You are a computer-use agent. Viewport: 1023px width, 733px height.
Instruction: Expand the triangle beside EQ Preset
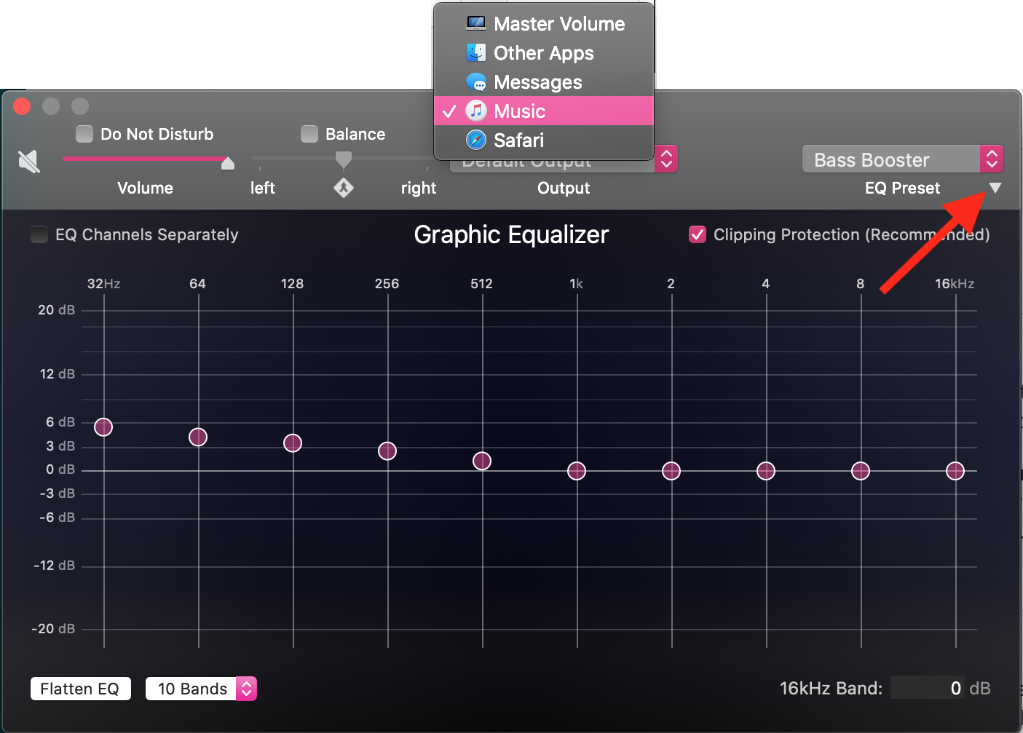(995, 188)
